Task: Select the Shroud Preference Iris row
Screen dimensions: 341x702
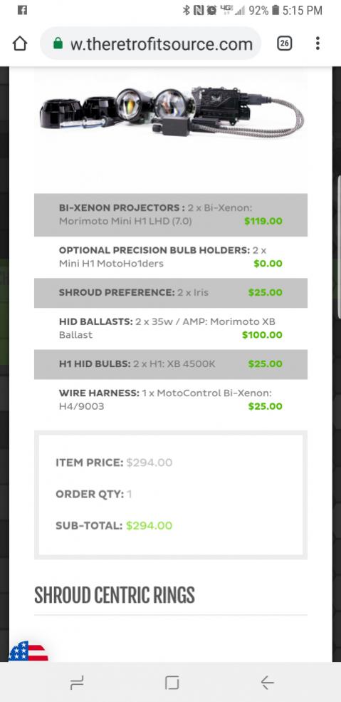Action: click(x=171, y=293)
